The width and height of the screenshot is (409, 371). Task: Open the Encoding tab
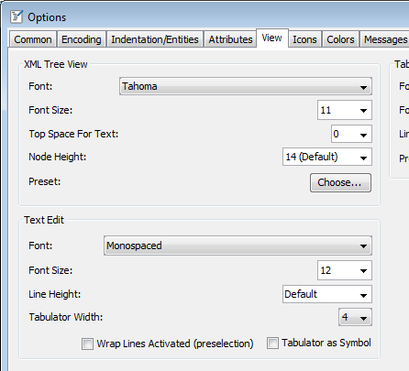click(x=82, y=39)
